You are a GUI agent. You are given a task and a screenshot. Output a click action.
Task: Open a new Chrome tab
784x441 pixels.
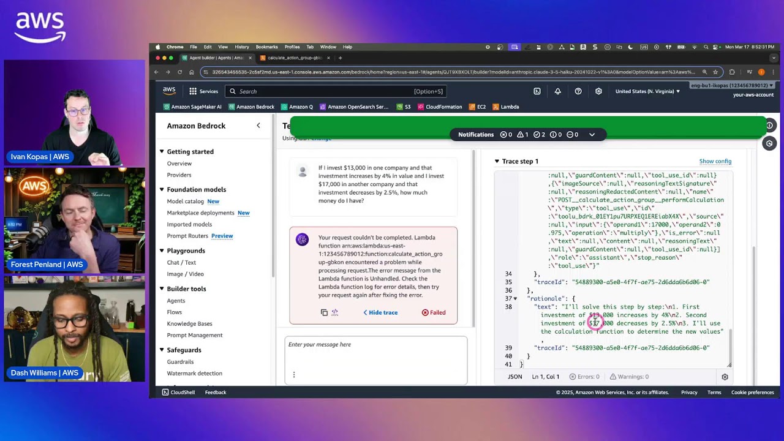click(x=340, y=58)
